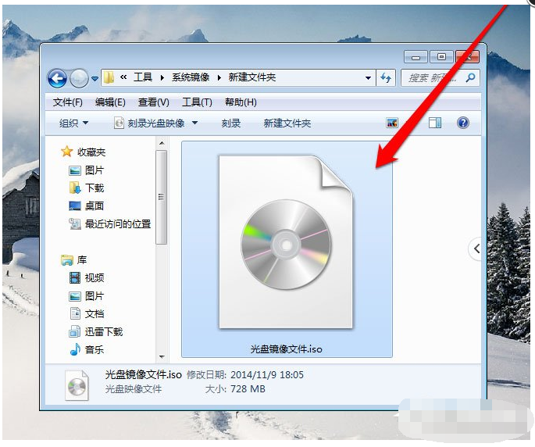Toggle the preview pane icon
The image size is (535, 447).
(435, 123)
